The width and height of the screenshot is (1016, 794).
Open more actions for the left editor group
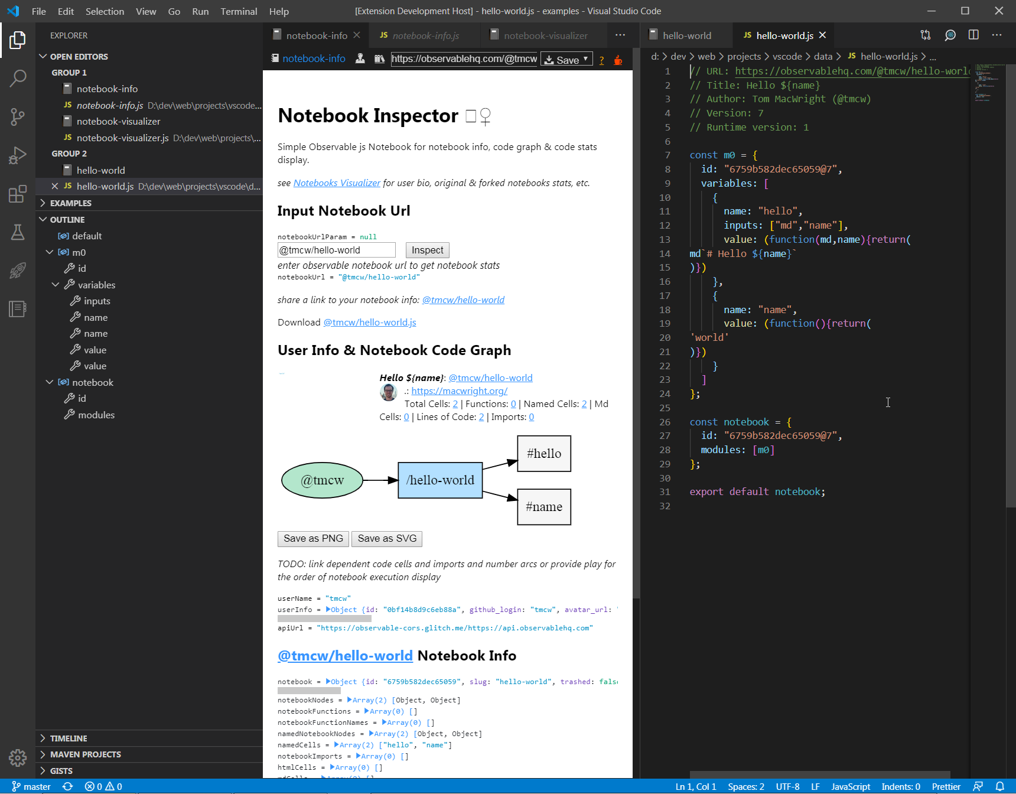[x=620, y=35]
